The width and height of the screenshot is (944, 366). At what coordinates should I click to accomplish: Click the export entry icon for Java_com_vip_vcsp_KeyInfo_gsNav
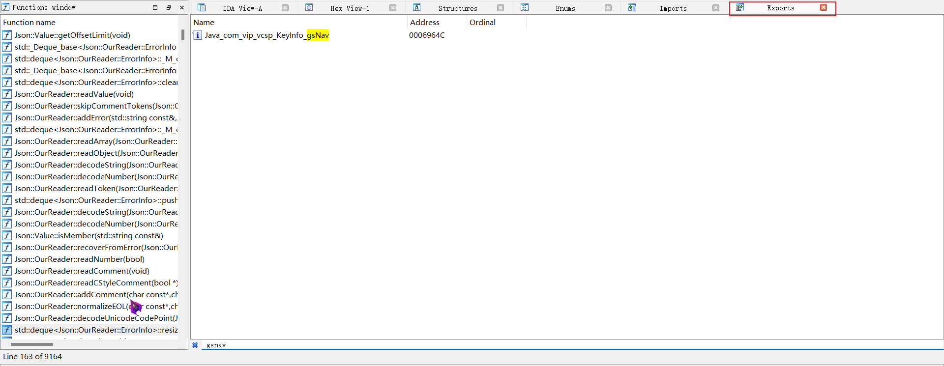(x=198, y=35)
